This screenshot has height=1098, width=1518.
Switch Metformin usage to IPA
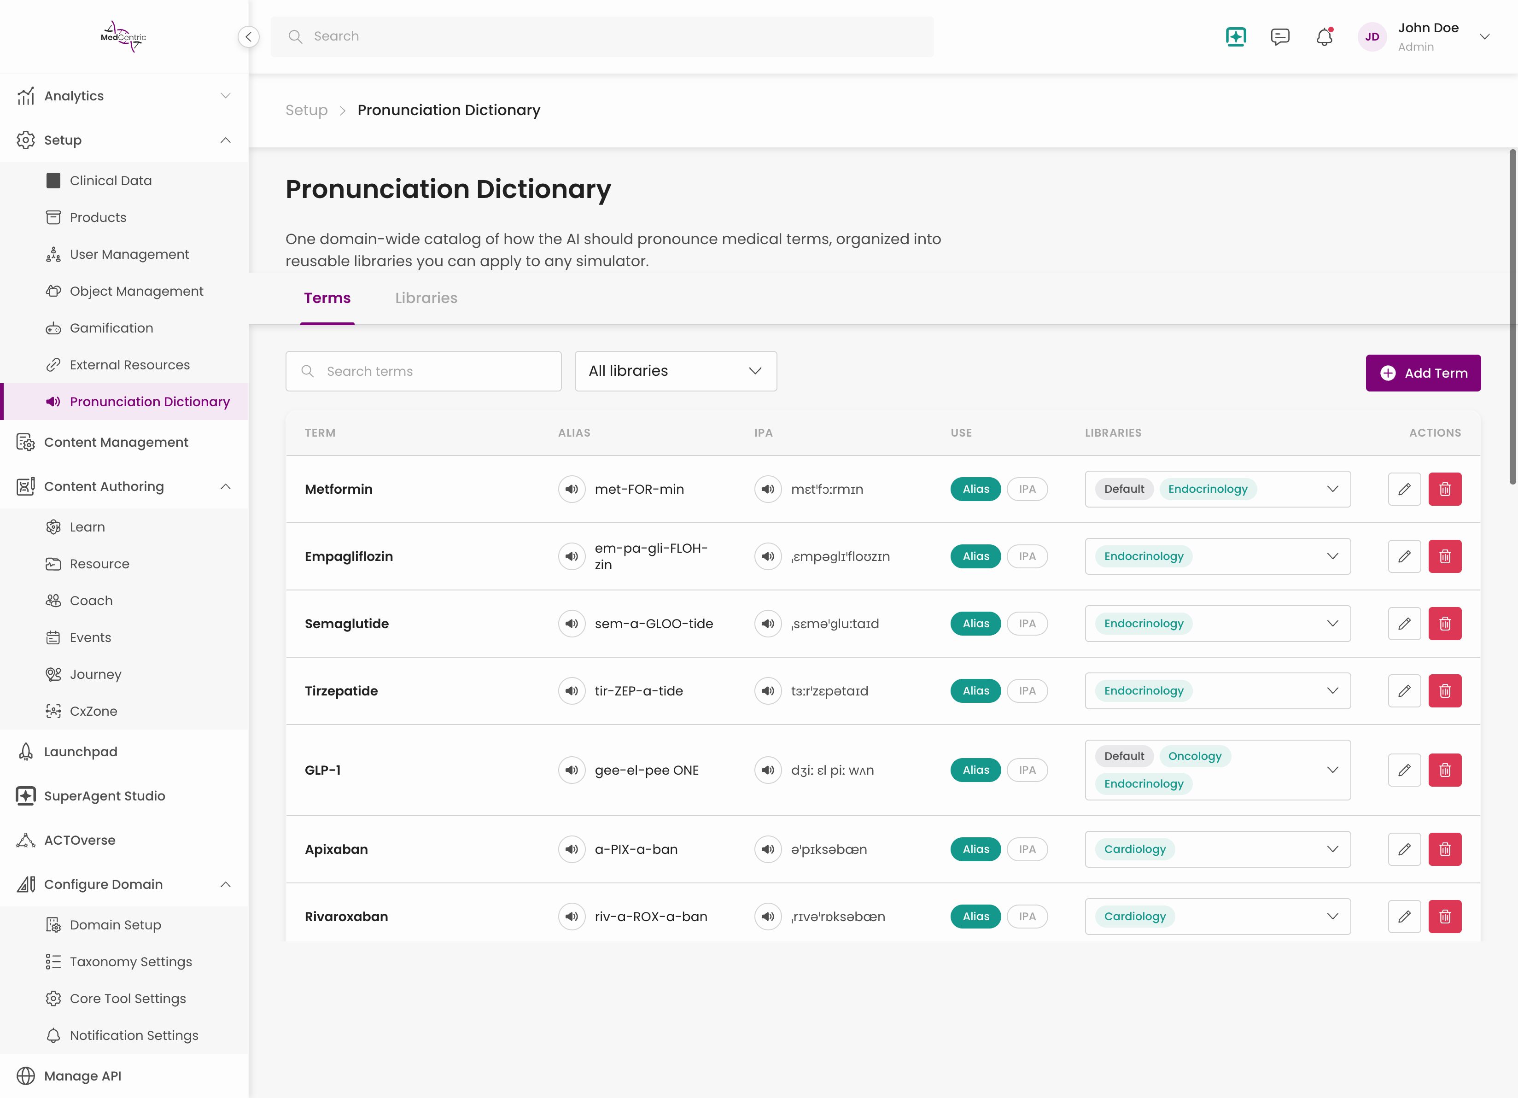click(x=1028, y=490)
